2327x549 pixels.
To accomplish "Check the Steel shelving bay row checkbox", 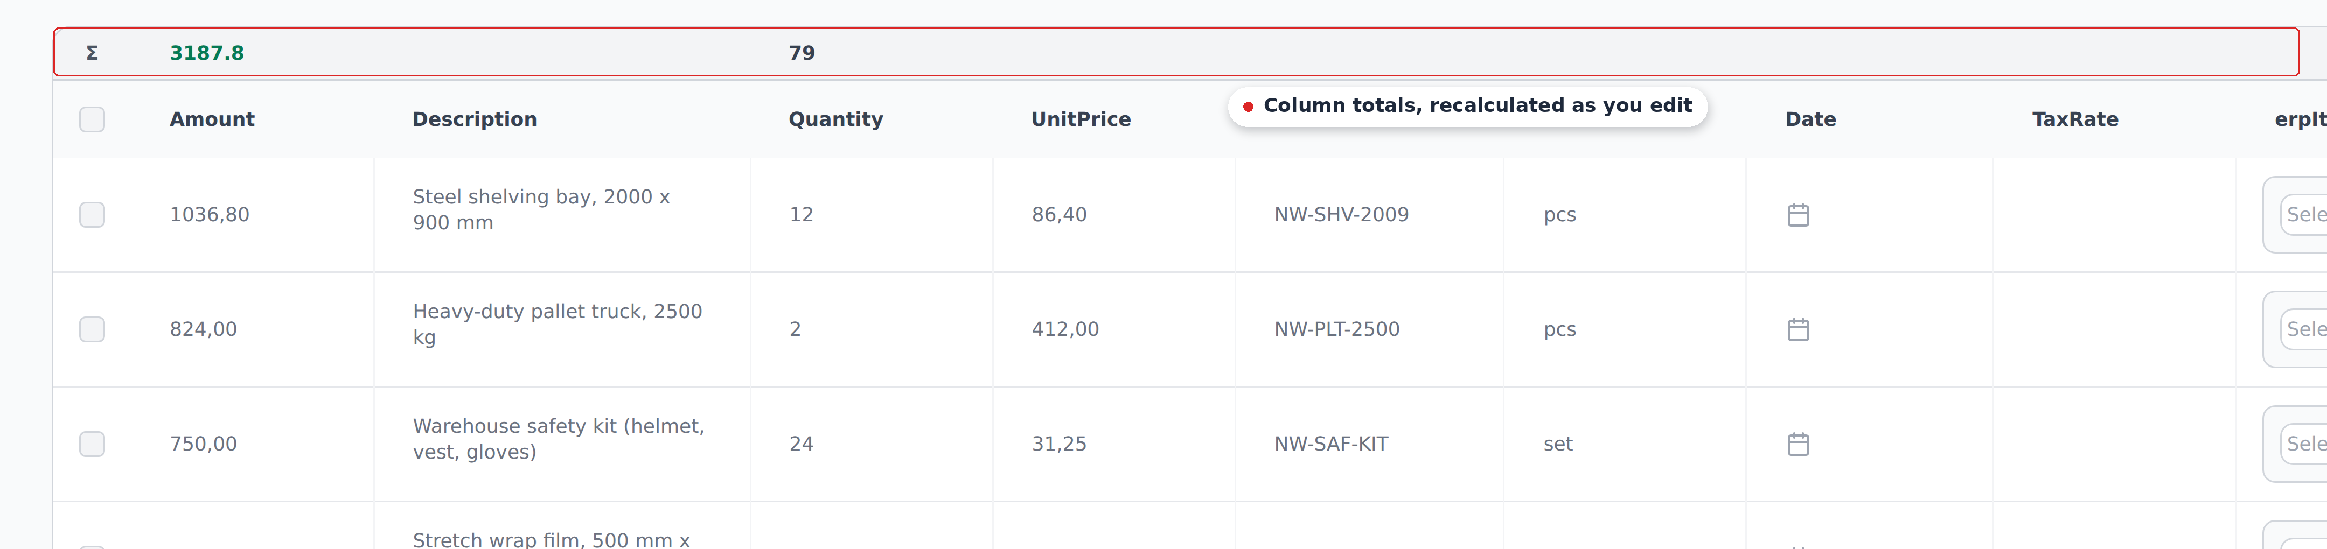I will pyautogui.click(x=92, y=215).
